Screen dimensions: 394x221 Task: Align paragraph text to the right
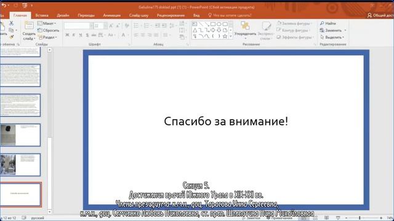click(150, 35)
